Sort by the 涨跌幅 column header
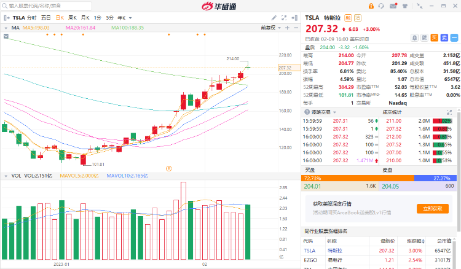This screenshot has width=461, height=269. pos(416,241)
